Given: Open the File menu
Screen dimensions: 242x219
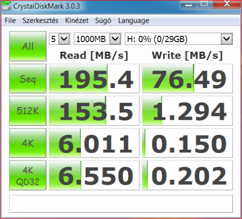Looking at the screenshot, I should point(10,21).
